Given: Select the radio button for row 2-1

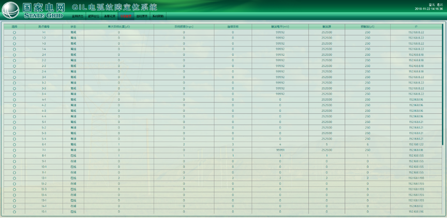Looking at the screenshot, I should pyautogui.click(x=14, y=55).
